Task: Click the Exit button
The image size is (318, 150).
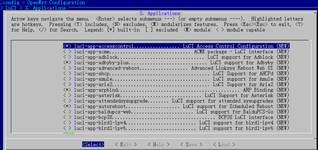Action: point(126,145)
